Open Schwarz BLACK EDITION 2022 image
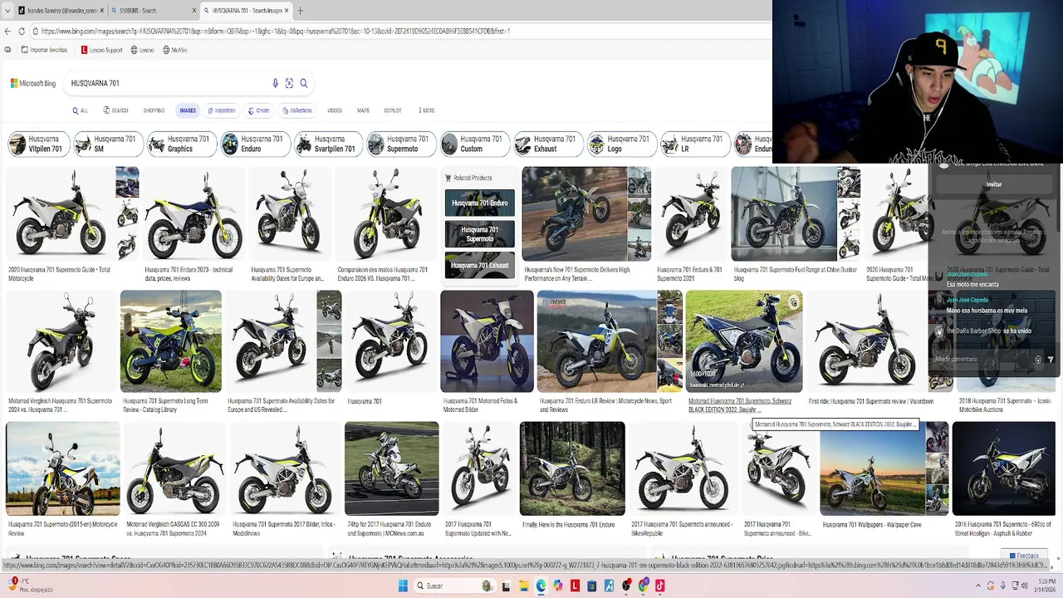 (x=744, y=341)
